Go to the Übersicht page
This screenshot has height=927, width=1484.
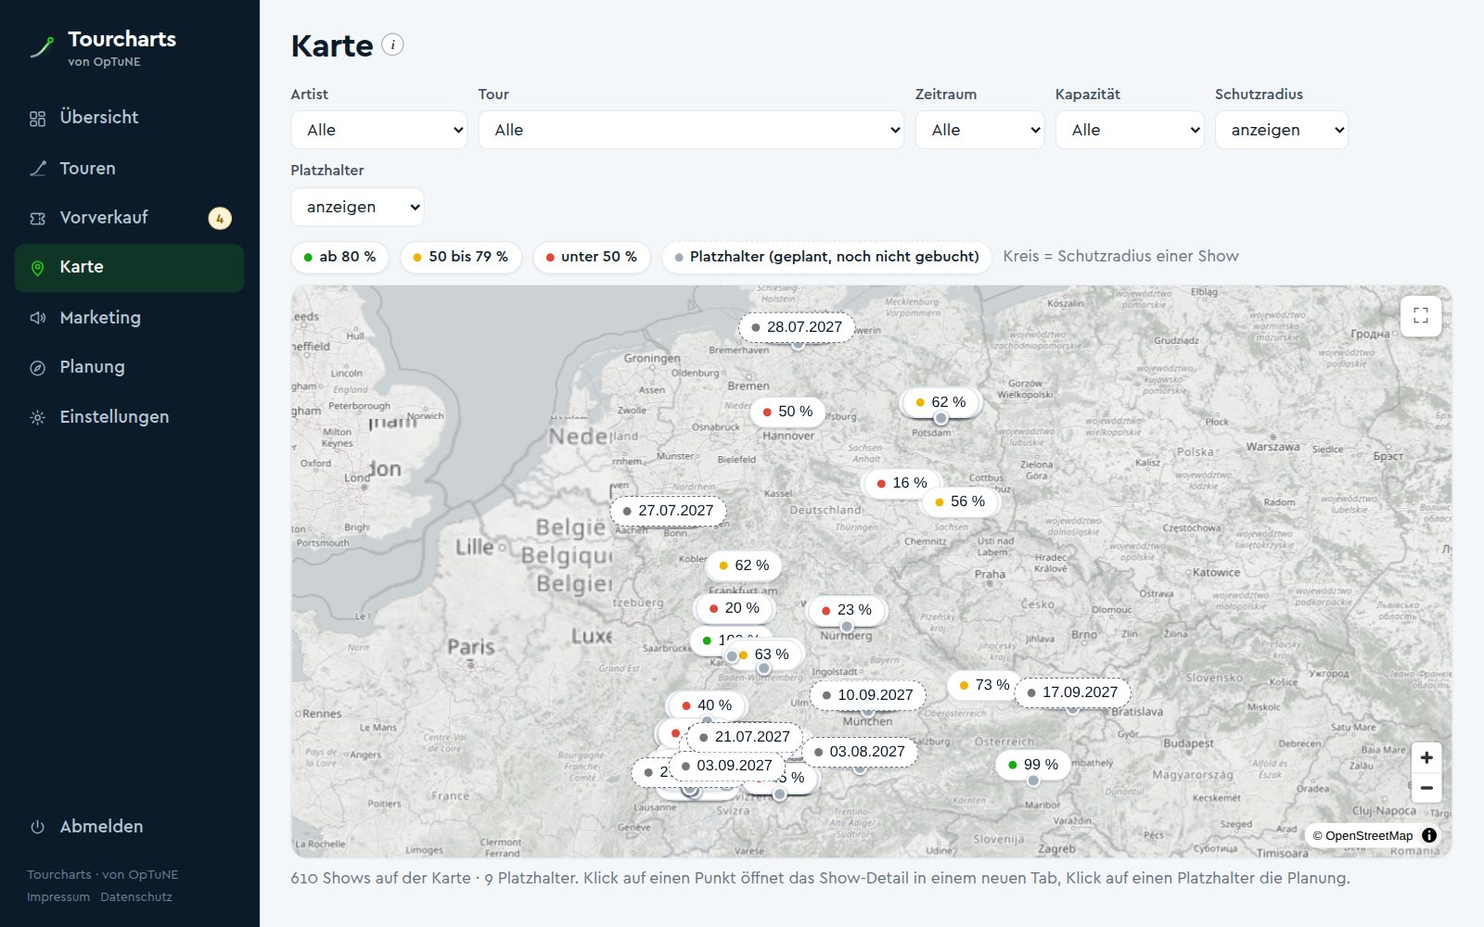[129, 118]
